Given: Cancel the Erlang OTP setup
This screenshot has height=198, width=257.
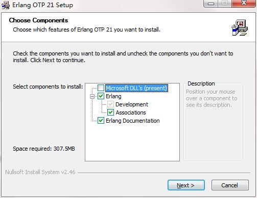Looking at the screenshot, I should [x=230, y=185].
